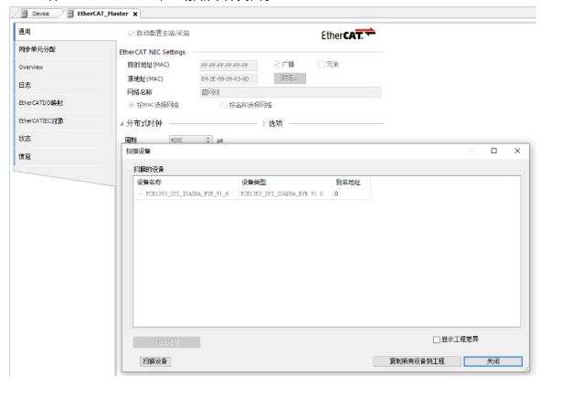Maximize the scan devices dialog
Viewport: 572px width, 397px height.
pos(494,151)
